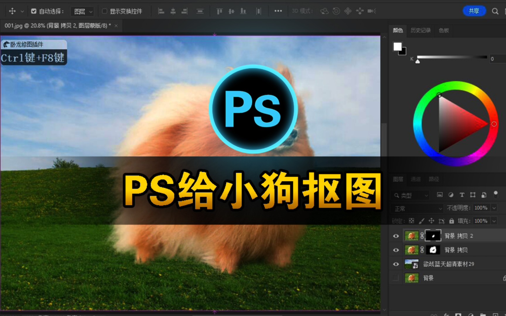Lock image pixels brush icon
The image size is (506, 316).
tap(421, 221)
